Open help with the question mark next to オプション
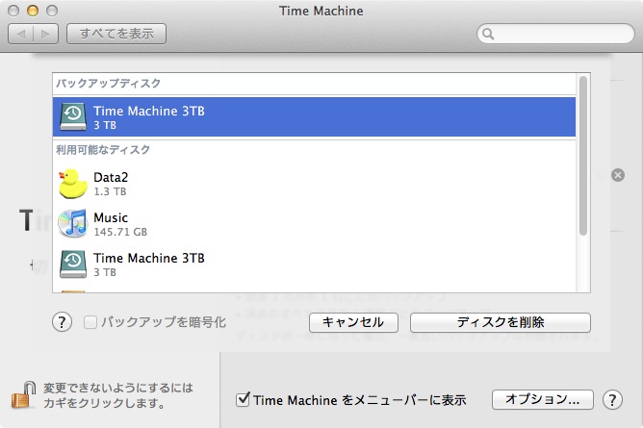The image size is (643, 428). tap(612, 399)
